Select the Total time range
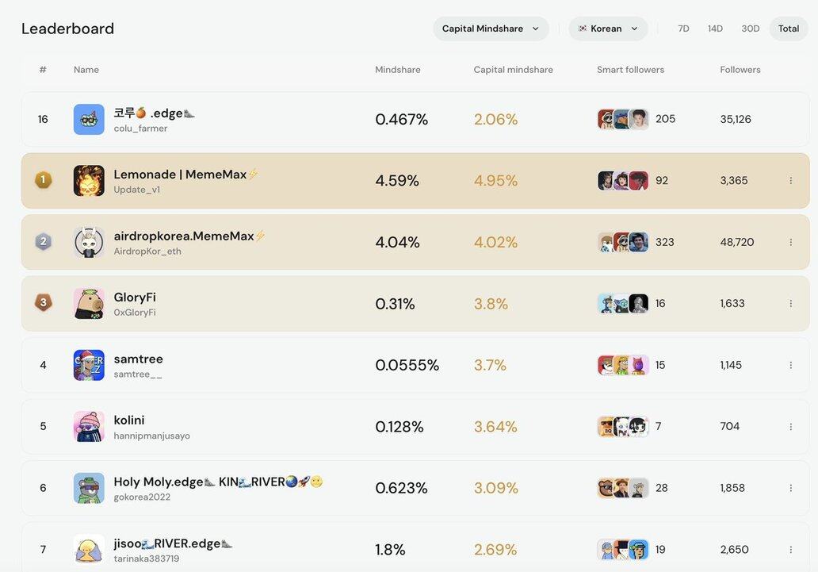818x572 pixels. 789,29
